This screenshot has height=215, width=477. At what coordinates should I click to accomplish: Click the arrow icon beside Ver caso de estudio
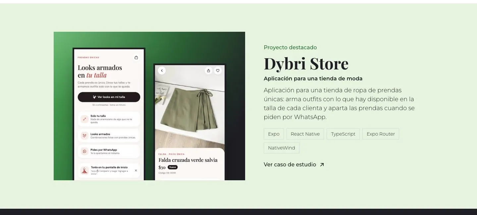coord(322,165)
